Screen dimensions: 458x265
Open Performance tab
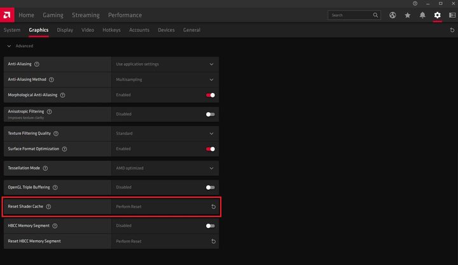125,15
